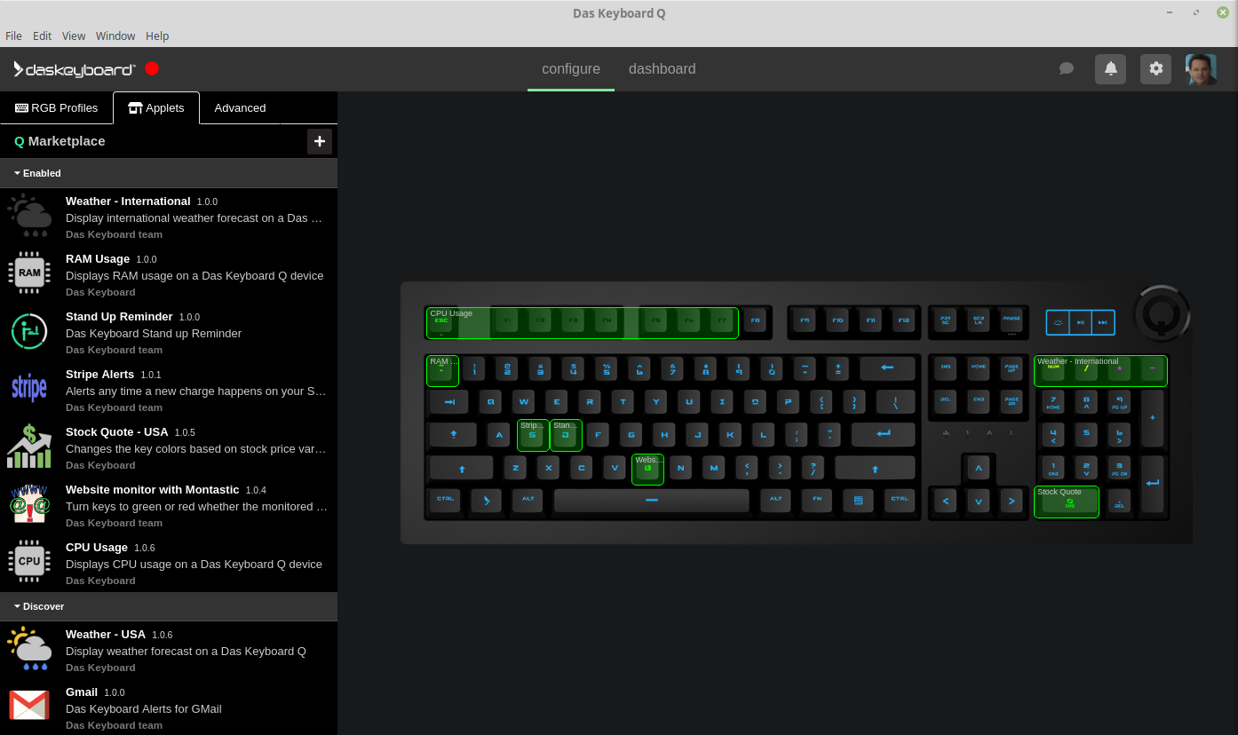Select the configure view
1238x735 pixels.
[x=571, y=69]
